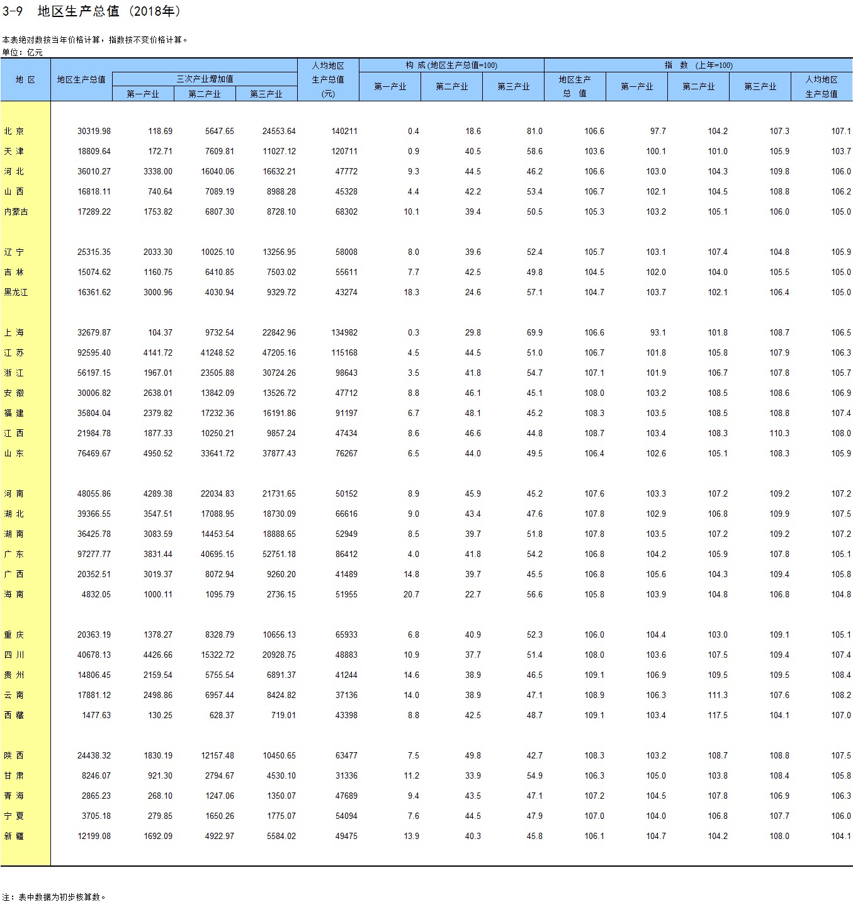Select the 重庆 row label
Image resolution: width=853 pixels, height=907 pixels.
(x=14, y=634)
